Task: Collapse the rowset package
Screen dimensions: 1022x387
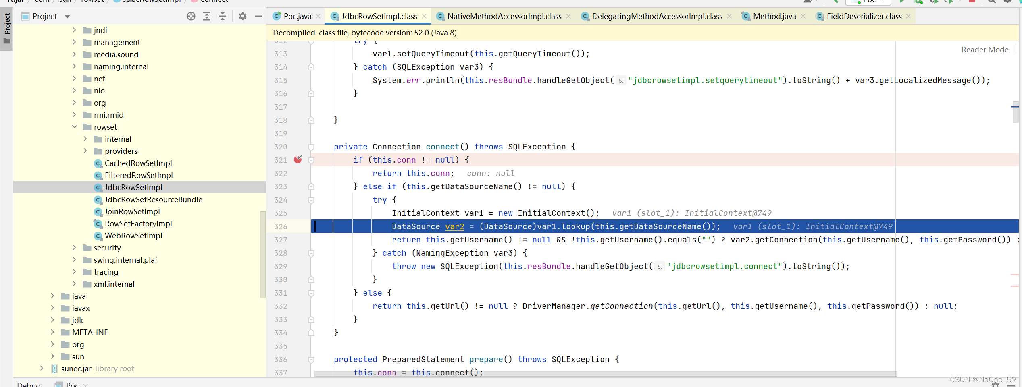Action: point(75,126)
